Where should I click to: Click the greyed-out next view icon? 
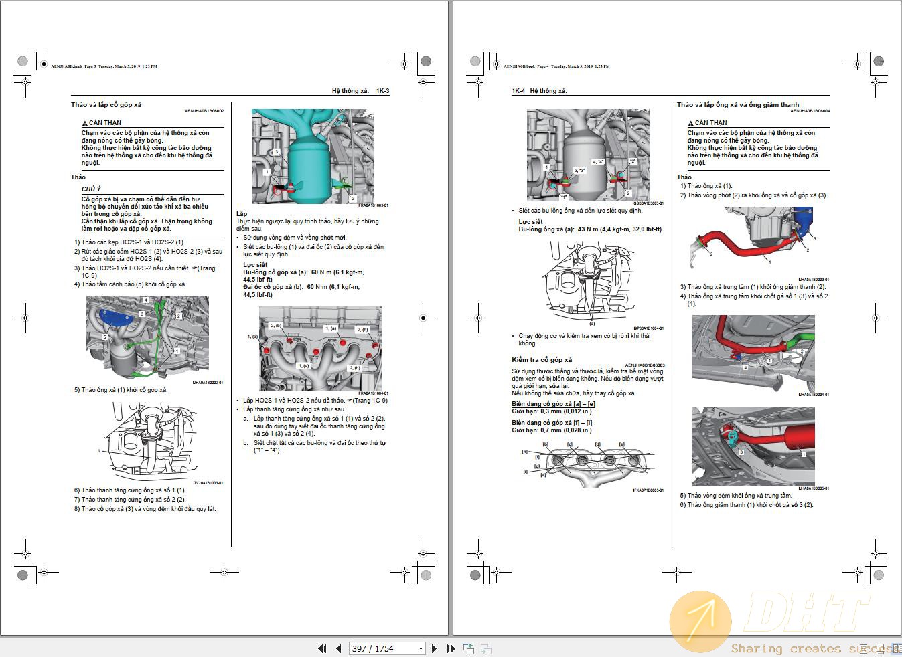486,648
